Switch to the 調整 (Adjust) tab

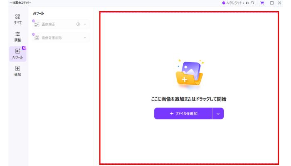click(17, 37)
